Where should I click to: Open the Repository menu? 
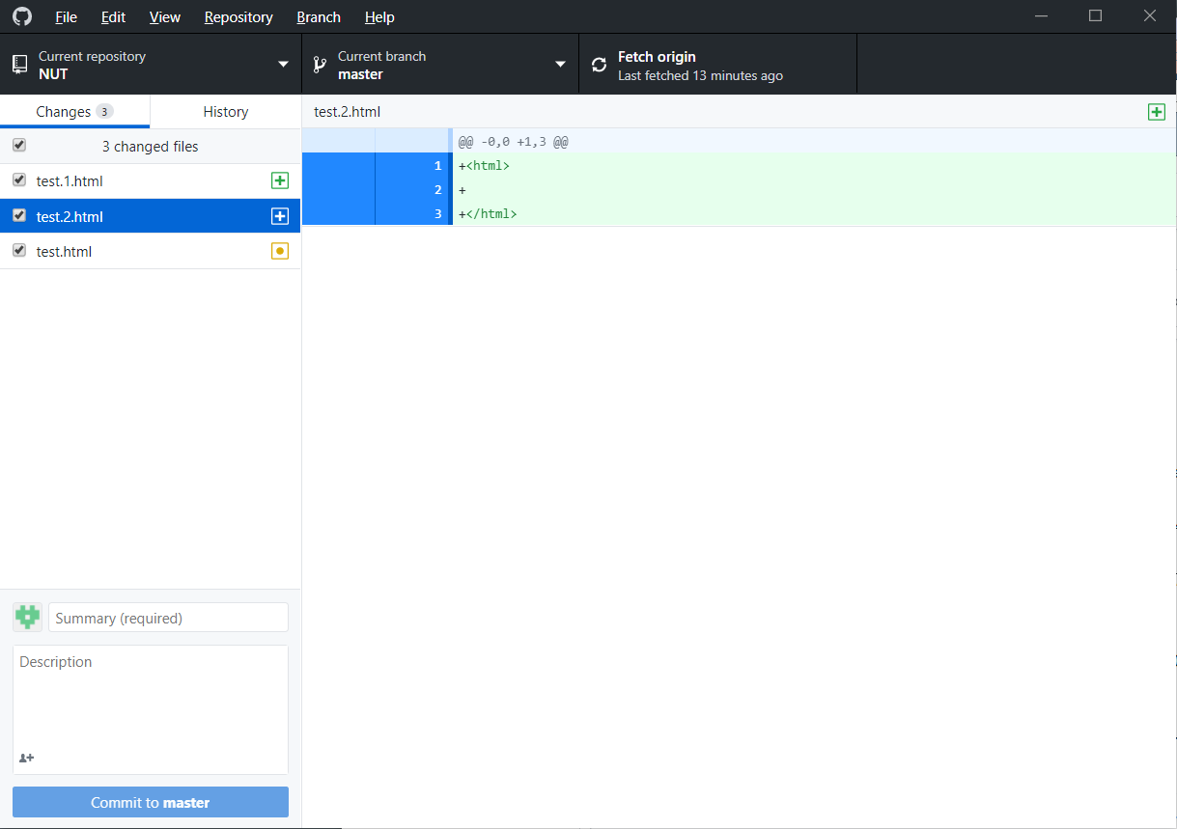point(238,16)
